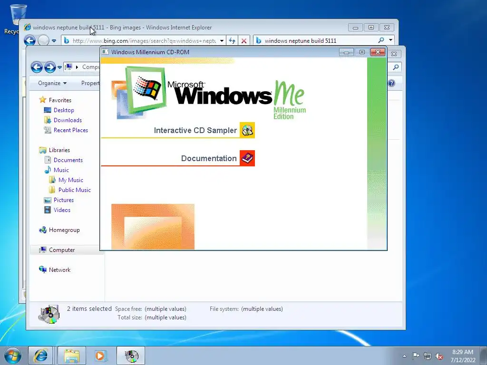Image resolution: width=487 pixels, height=365 pixels.
Task: Open recent locations dropdown in Explorer
Action: (x=59, y=67)
